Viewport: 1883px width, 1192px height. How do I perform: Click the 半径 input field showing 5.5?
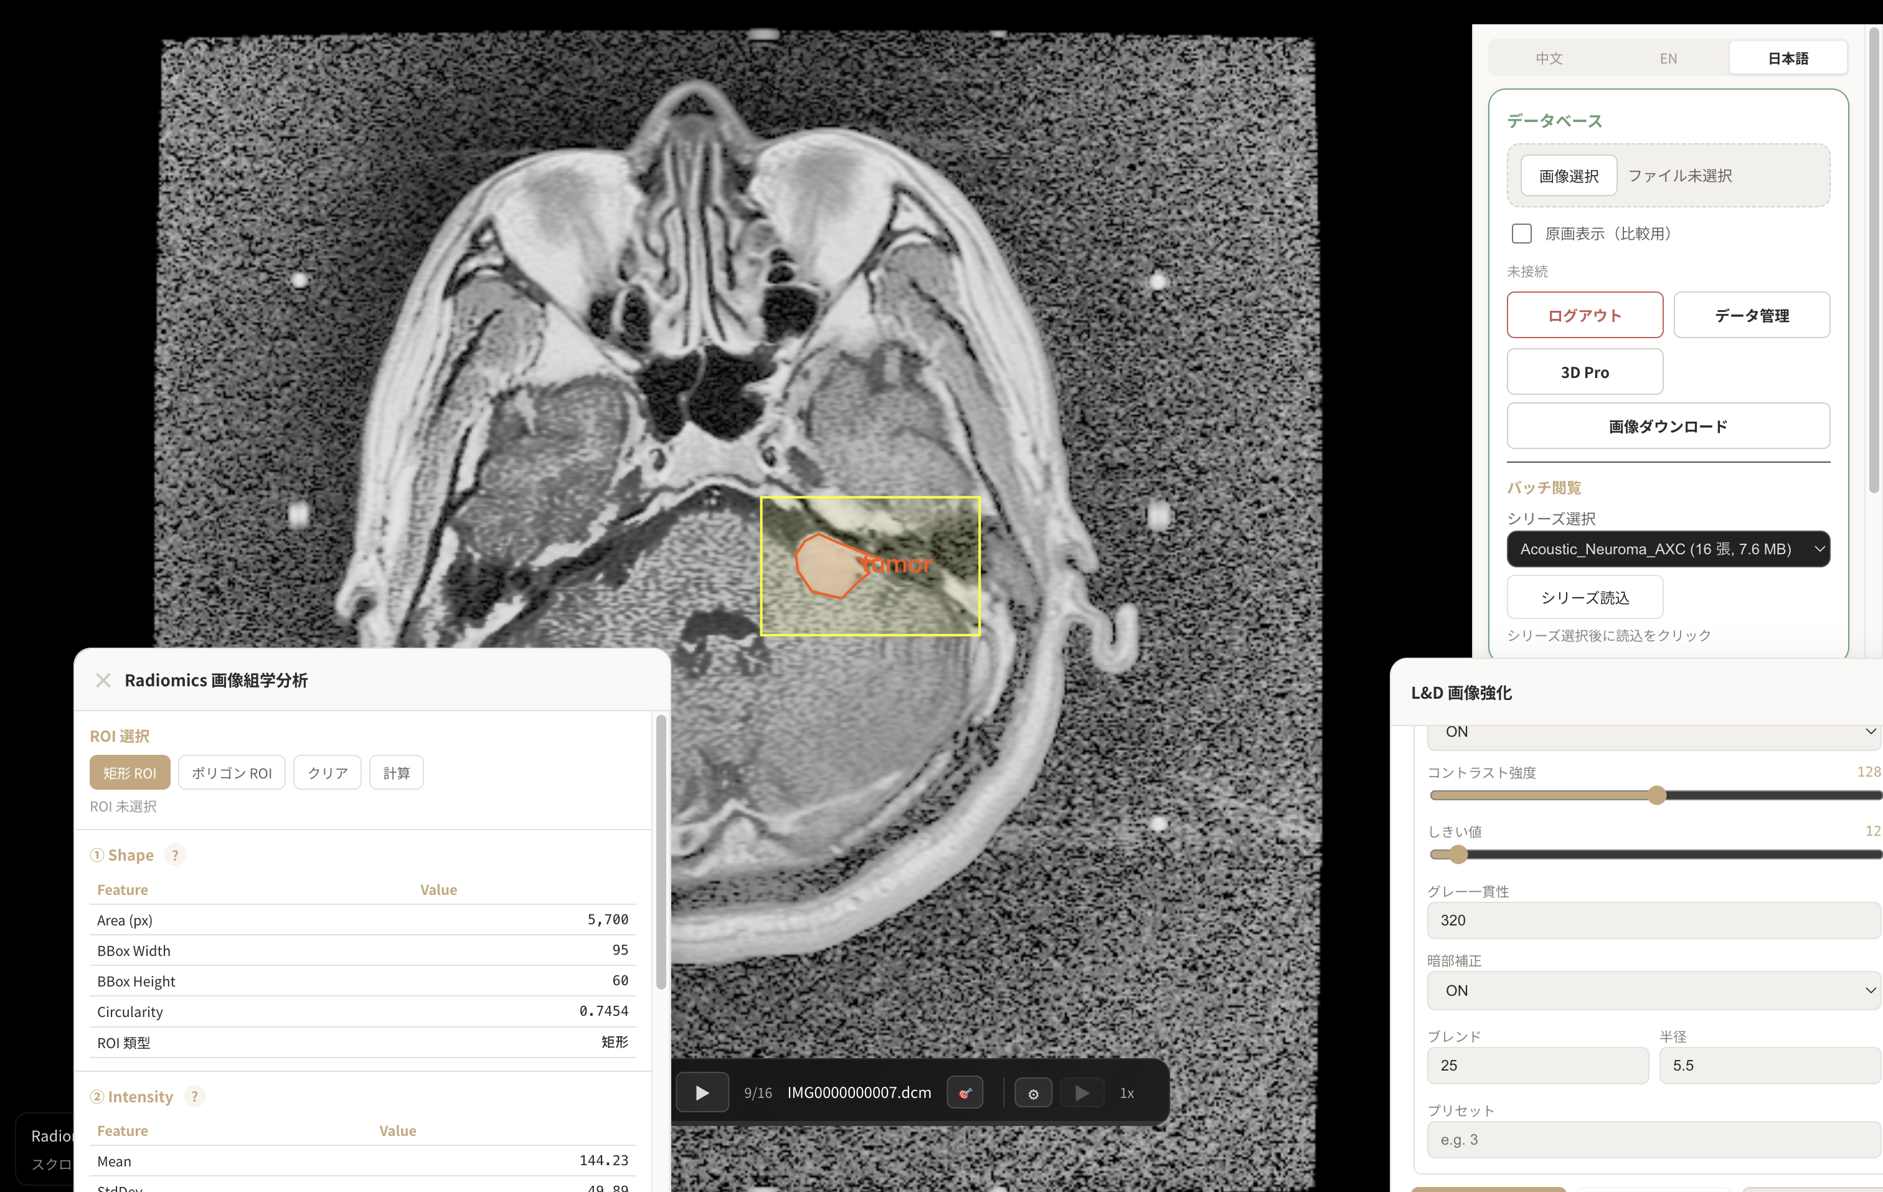(x=1770, y=1066)
